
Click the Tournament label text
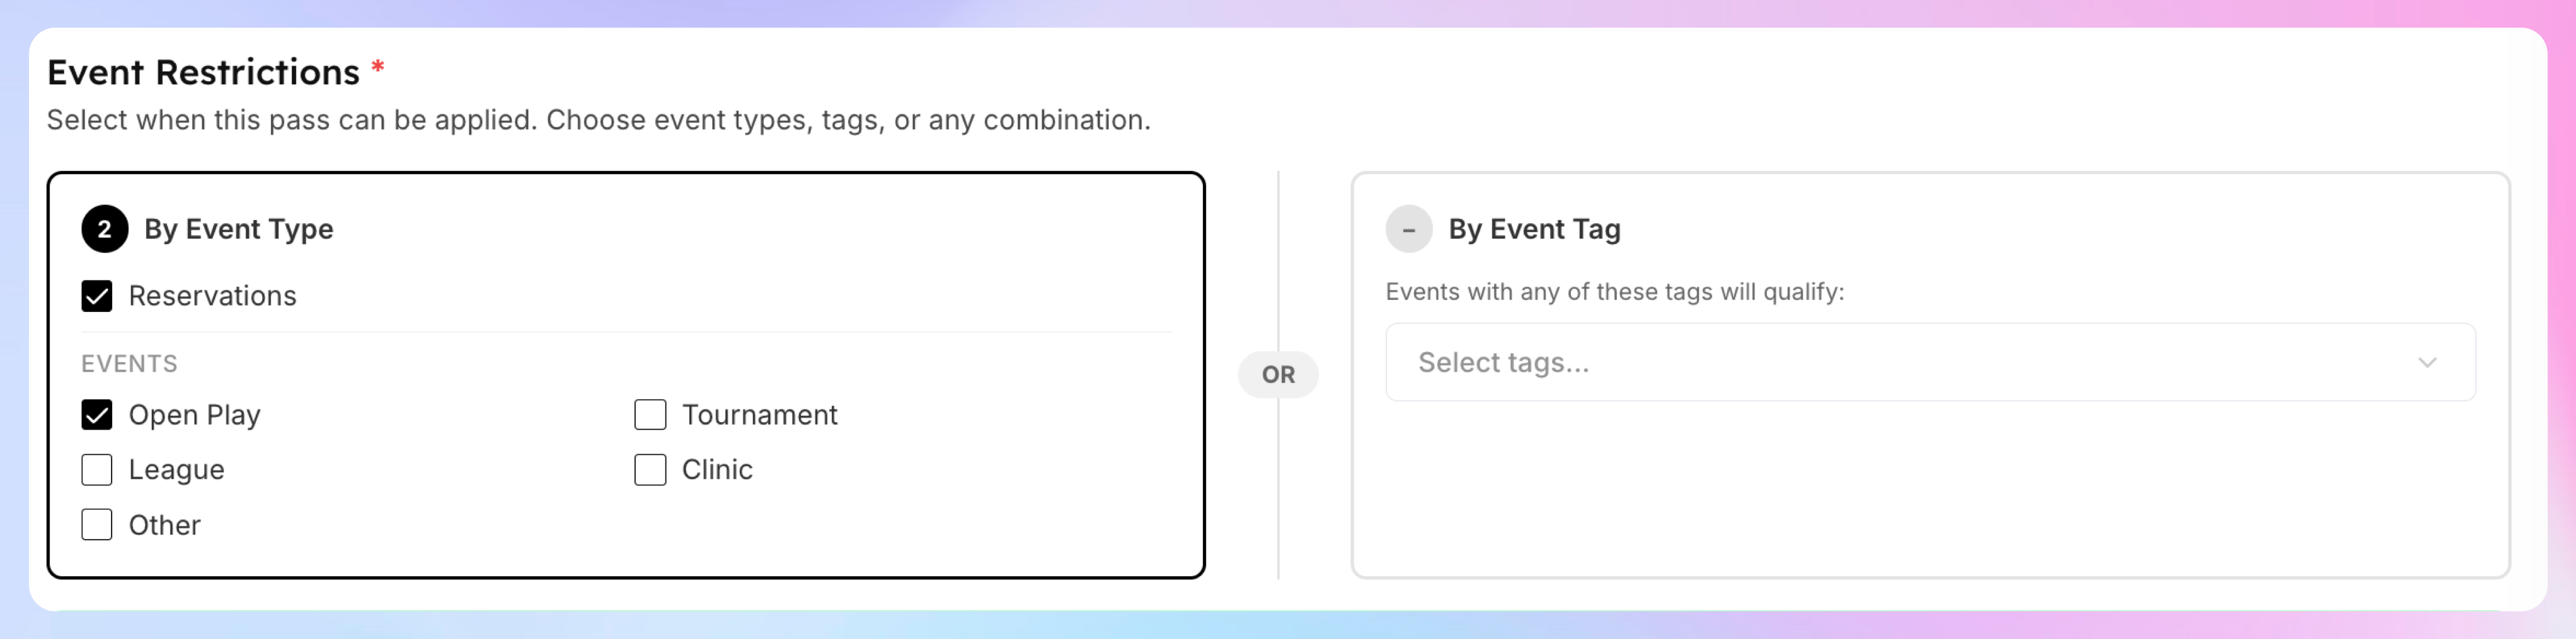pos(760,414)
